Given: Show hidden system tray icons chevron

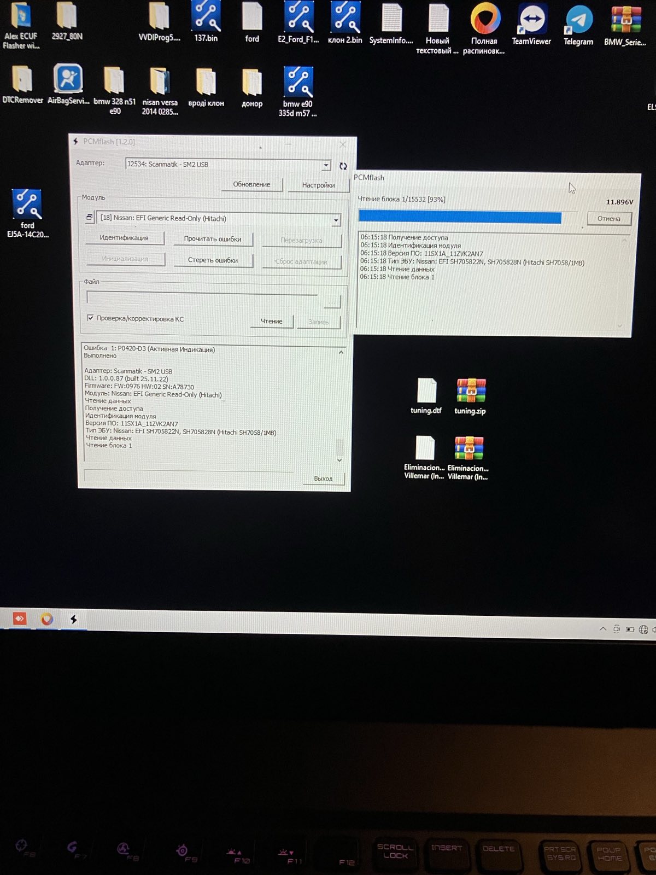Looking at the screenshot, I should pos(603,629).
